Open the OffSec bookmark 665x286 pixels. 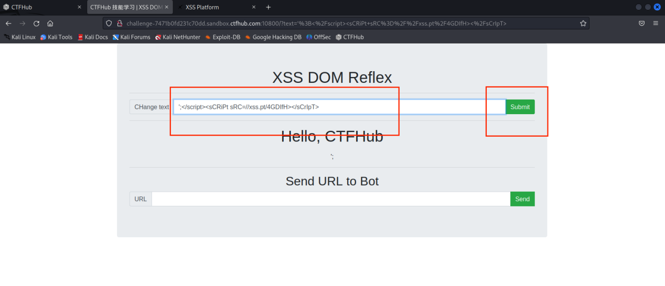coord(318,37)
